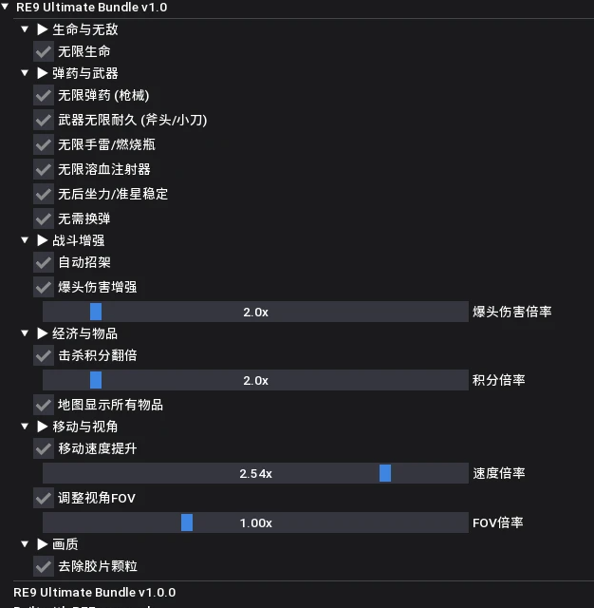The image size is (594, 608).
Task: Disable 自动招架 checkbox
Action: (44, 262)
